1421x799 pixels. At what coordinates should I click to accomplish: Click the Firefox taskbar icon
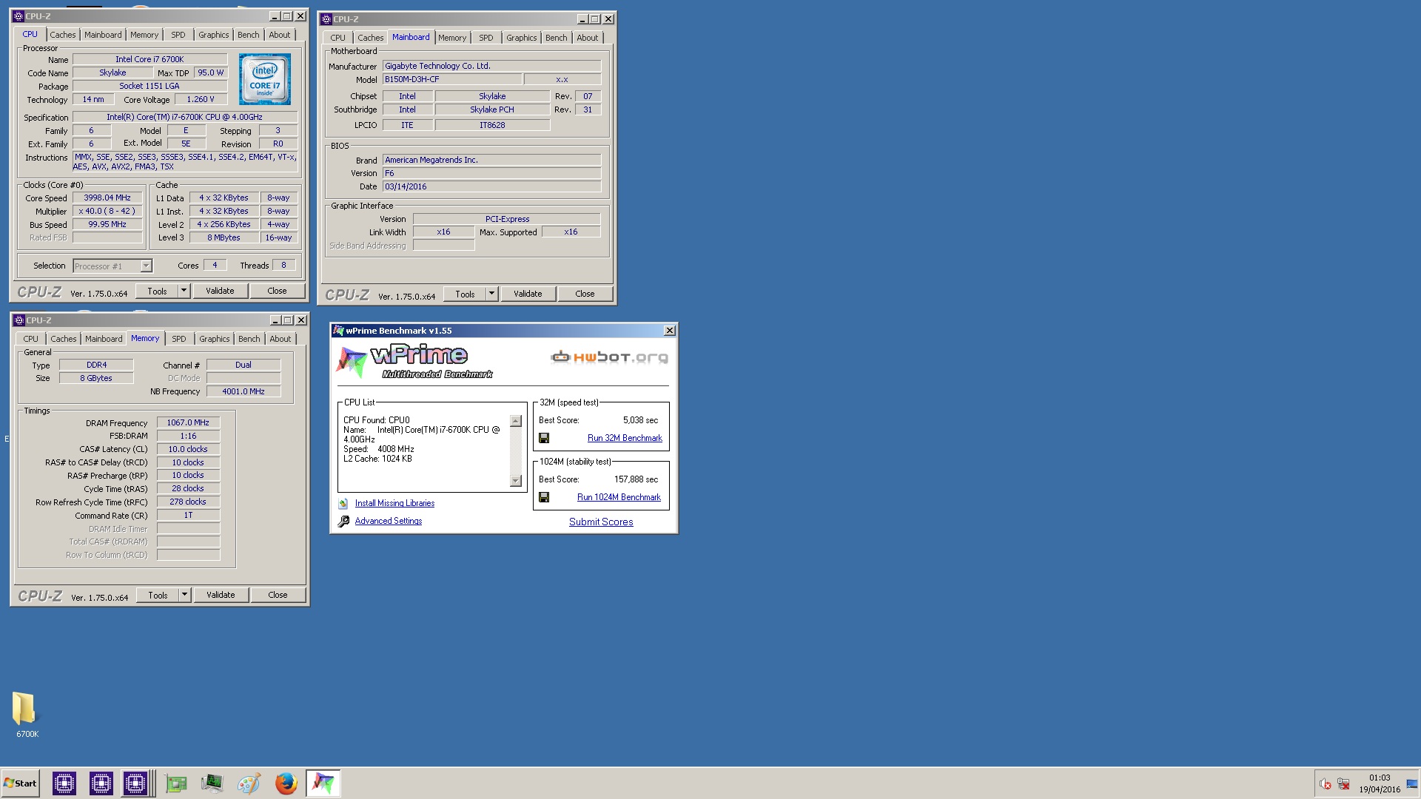(x=286, y=783)
